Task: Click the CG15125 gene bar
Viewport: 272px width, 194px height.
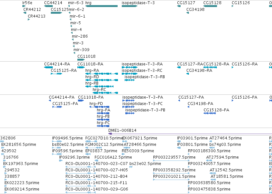Action: click(56, 13)
